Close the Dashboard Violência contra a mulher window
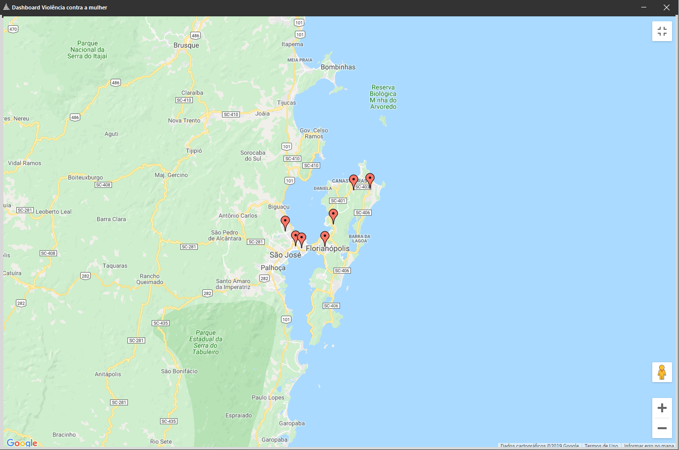This screenshot has height=450, width=679. (x=667, y=7)
